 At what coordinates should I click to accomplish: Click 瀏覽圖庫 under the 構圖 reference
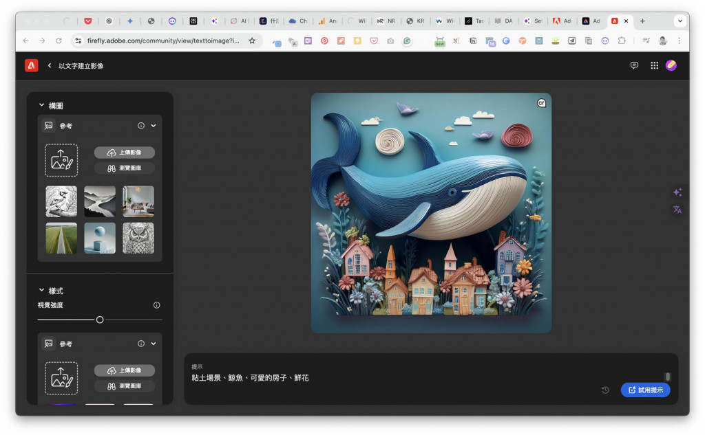pos(125,168)
